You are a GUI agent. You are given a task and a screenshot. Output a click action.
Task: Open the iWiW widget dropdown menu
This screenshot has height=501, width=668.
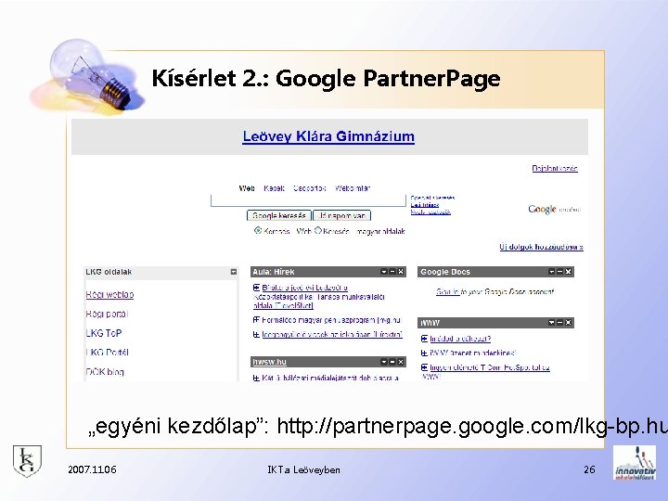[x=552, y=323]
